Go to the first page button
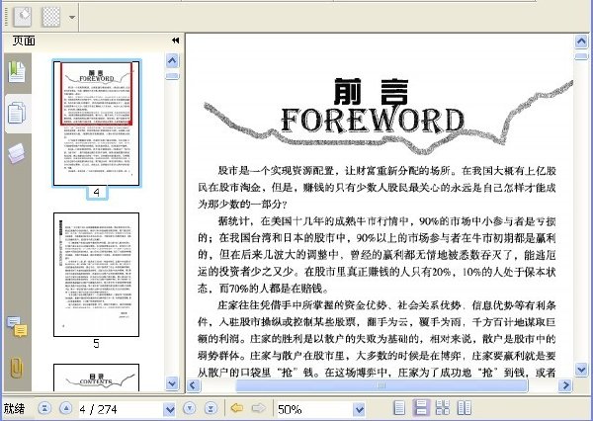The image size is (593, 421). click(x=44, y=408)
